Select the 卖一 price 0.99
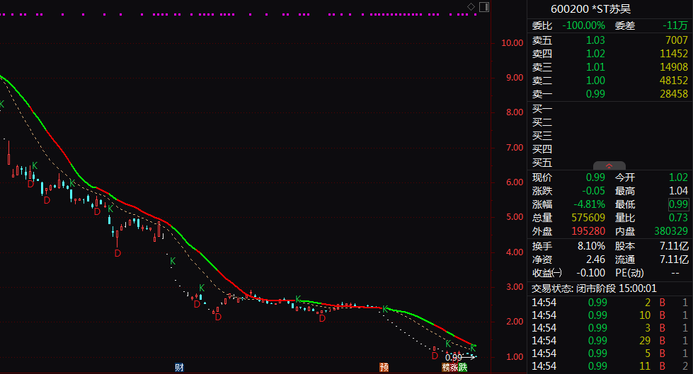 coord(595,94)
